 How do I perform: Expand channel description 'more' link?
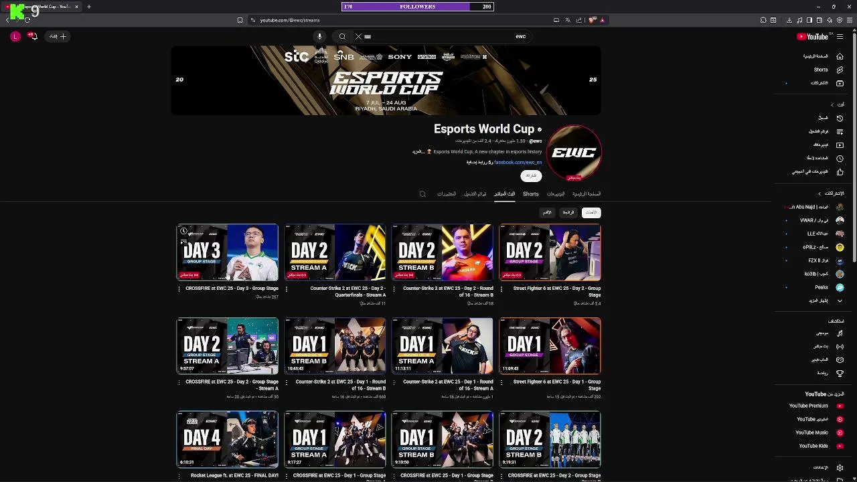(x=418, y=152)
